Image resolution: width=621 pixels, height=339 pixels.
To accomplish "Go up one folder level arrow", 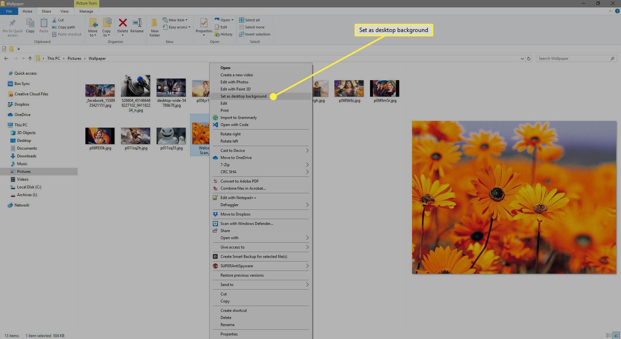I will [x=30, y=58].
